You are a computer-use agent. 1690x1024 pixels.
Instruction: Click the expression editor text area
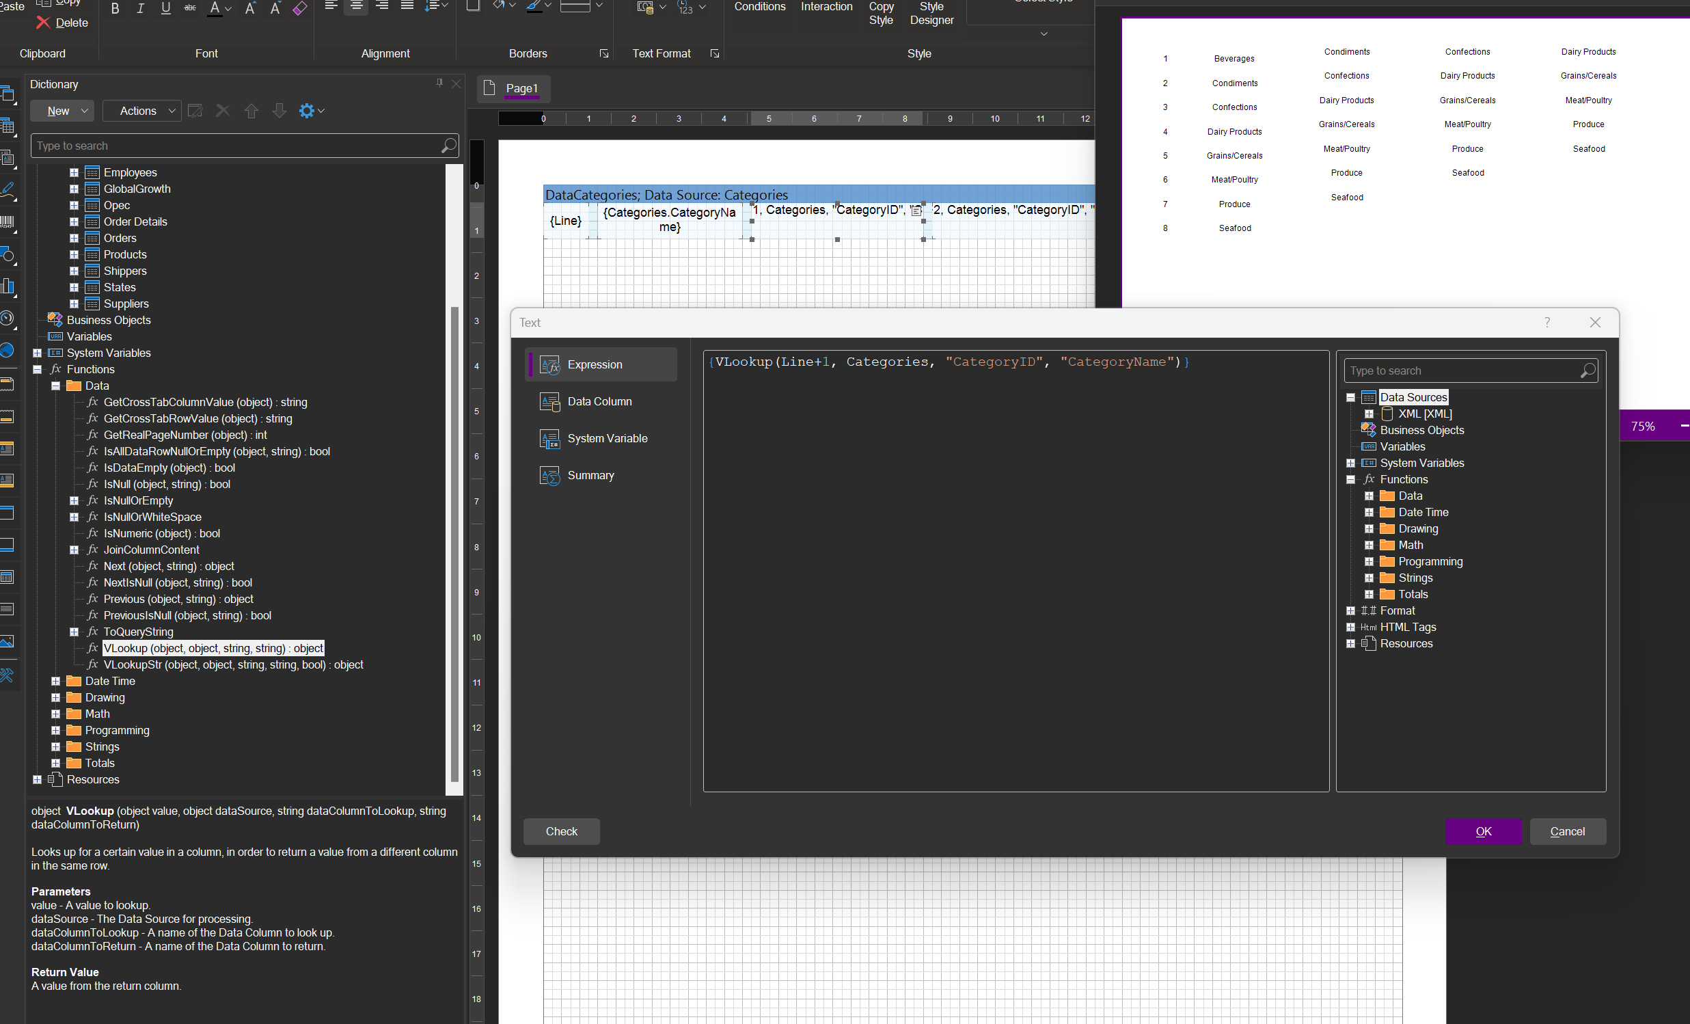[x=1016, y=571]
